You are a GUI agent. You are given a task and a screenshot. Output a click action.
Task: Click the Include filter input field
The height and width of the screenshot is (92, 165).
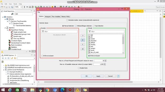[x=106, y=32]
